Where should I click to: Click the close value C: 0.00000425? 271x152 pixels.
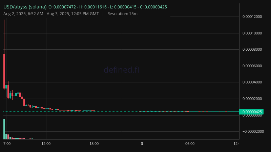153,7
